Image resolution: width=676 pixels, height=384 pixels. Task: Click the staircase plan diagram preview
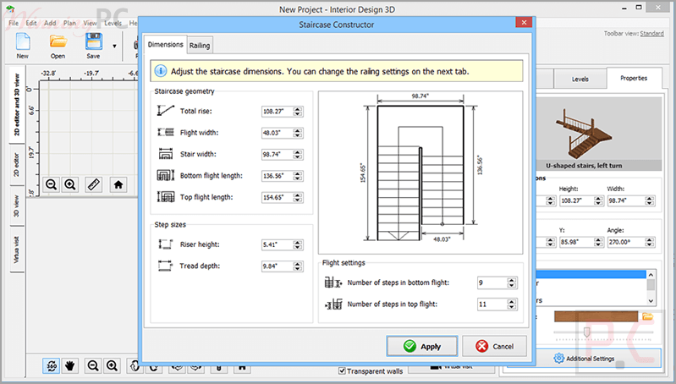coord(420,172)
